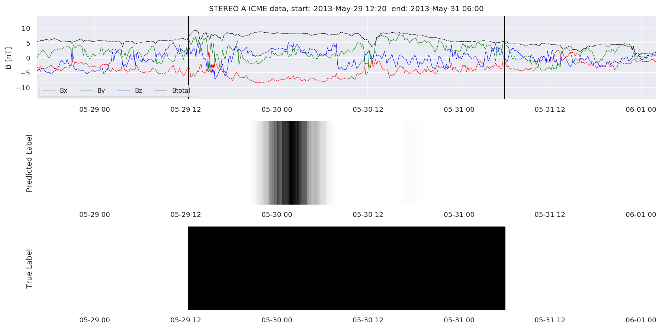
Task: Click '05-29 00' tick under magnetic field plot
Action: point(95,110)
